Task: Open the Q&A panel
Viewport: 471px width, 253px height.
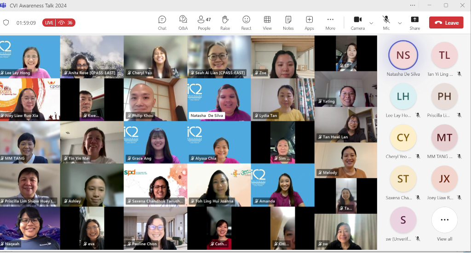Action: tap(183, 22)
